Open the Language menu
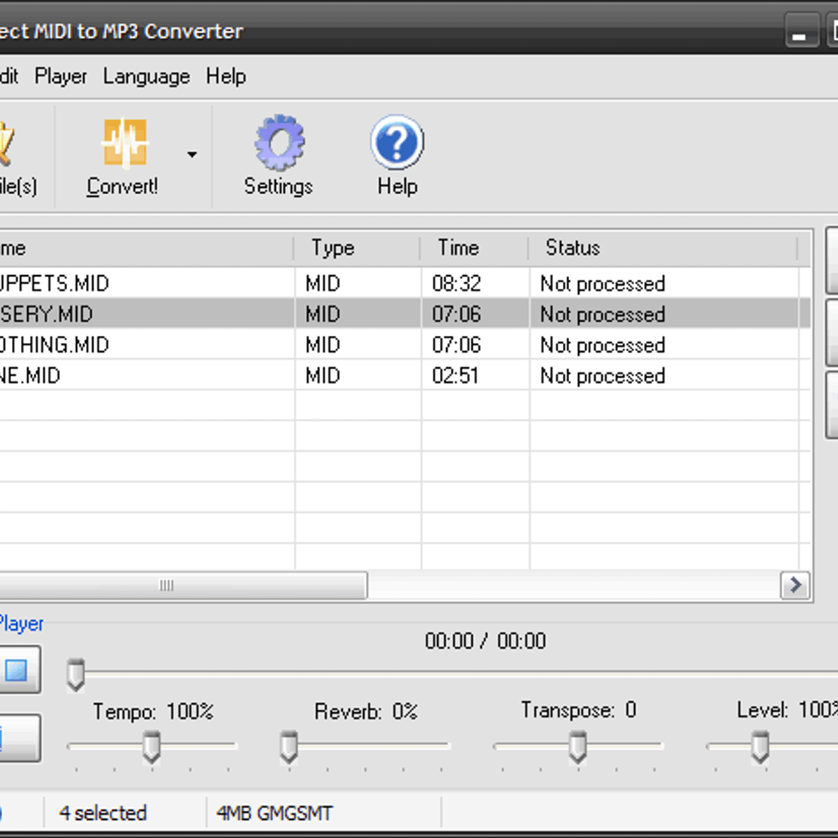The image size is (838, 838). (x=146, y=76)
